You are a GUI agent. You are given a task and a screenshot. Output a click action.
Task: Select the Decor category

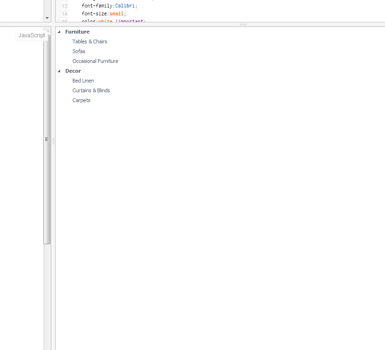73,71
